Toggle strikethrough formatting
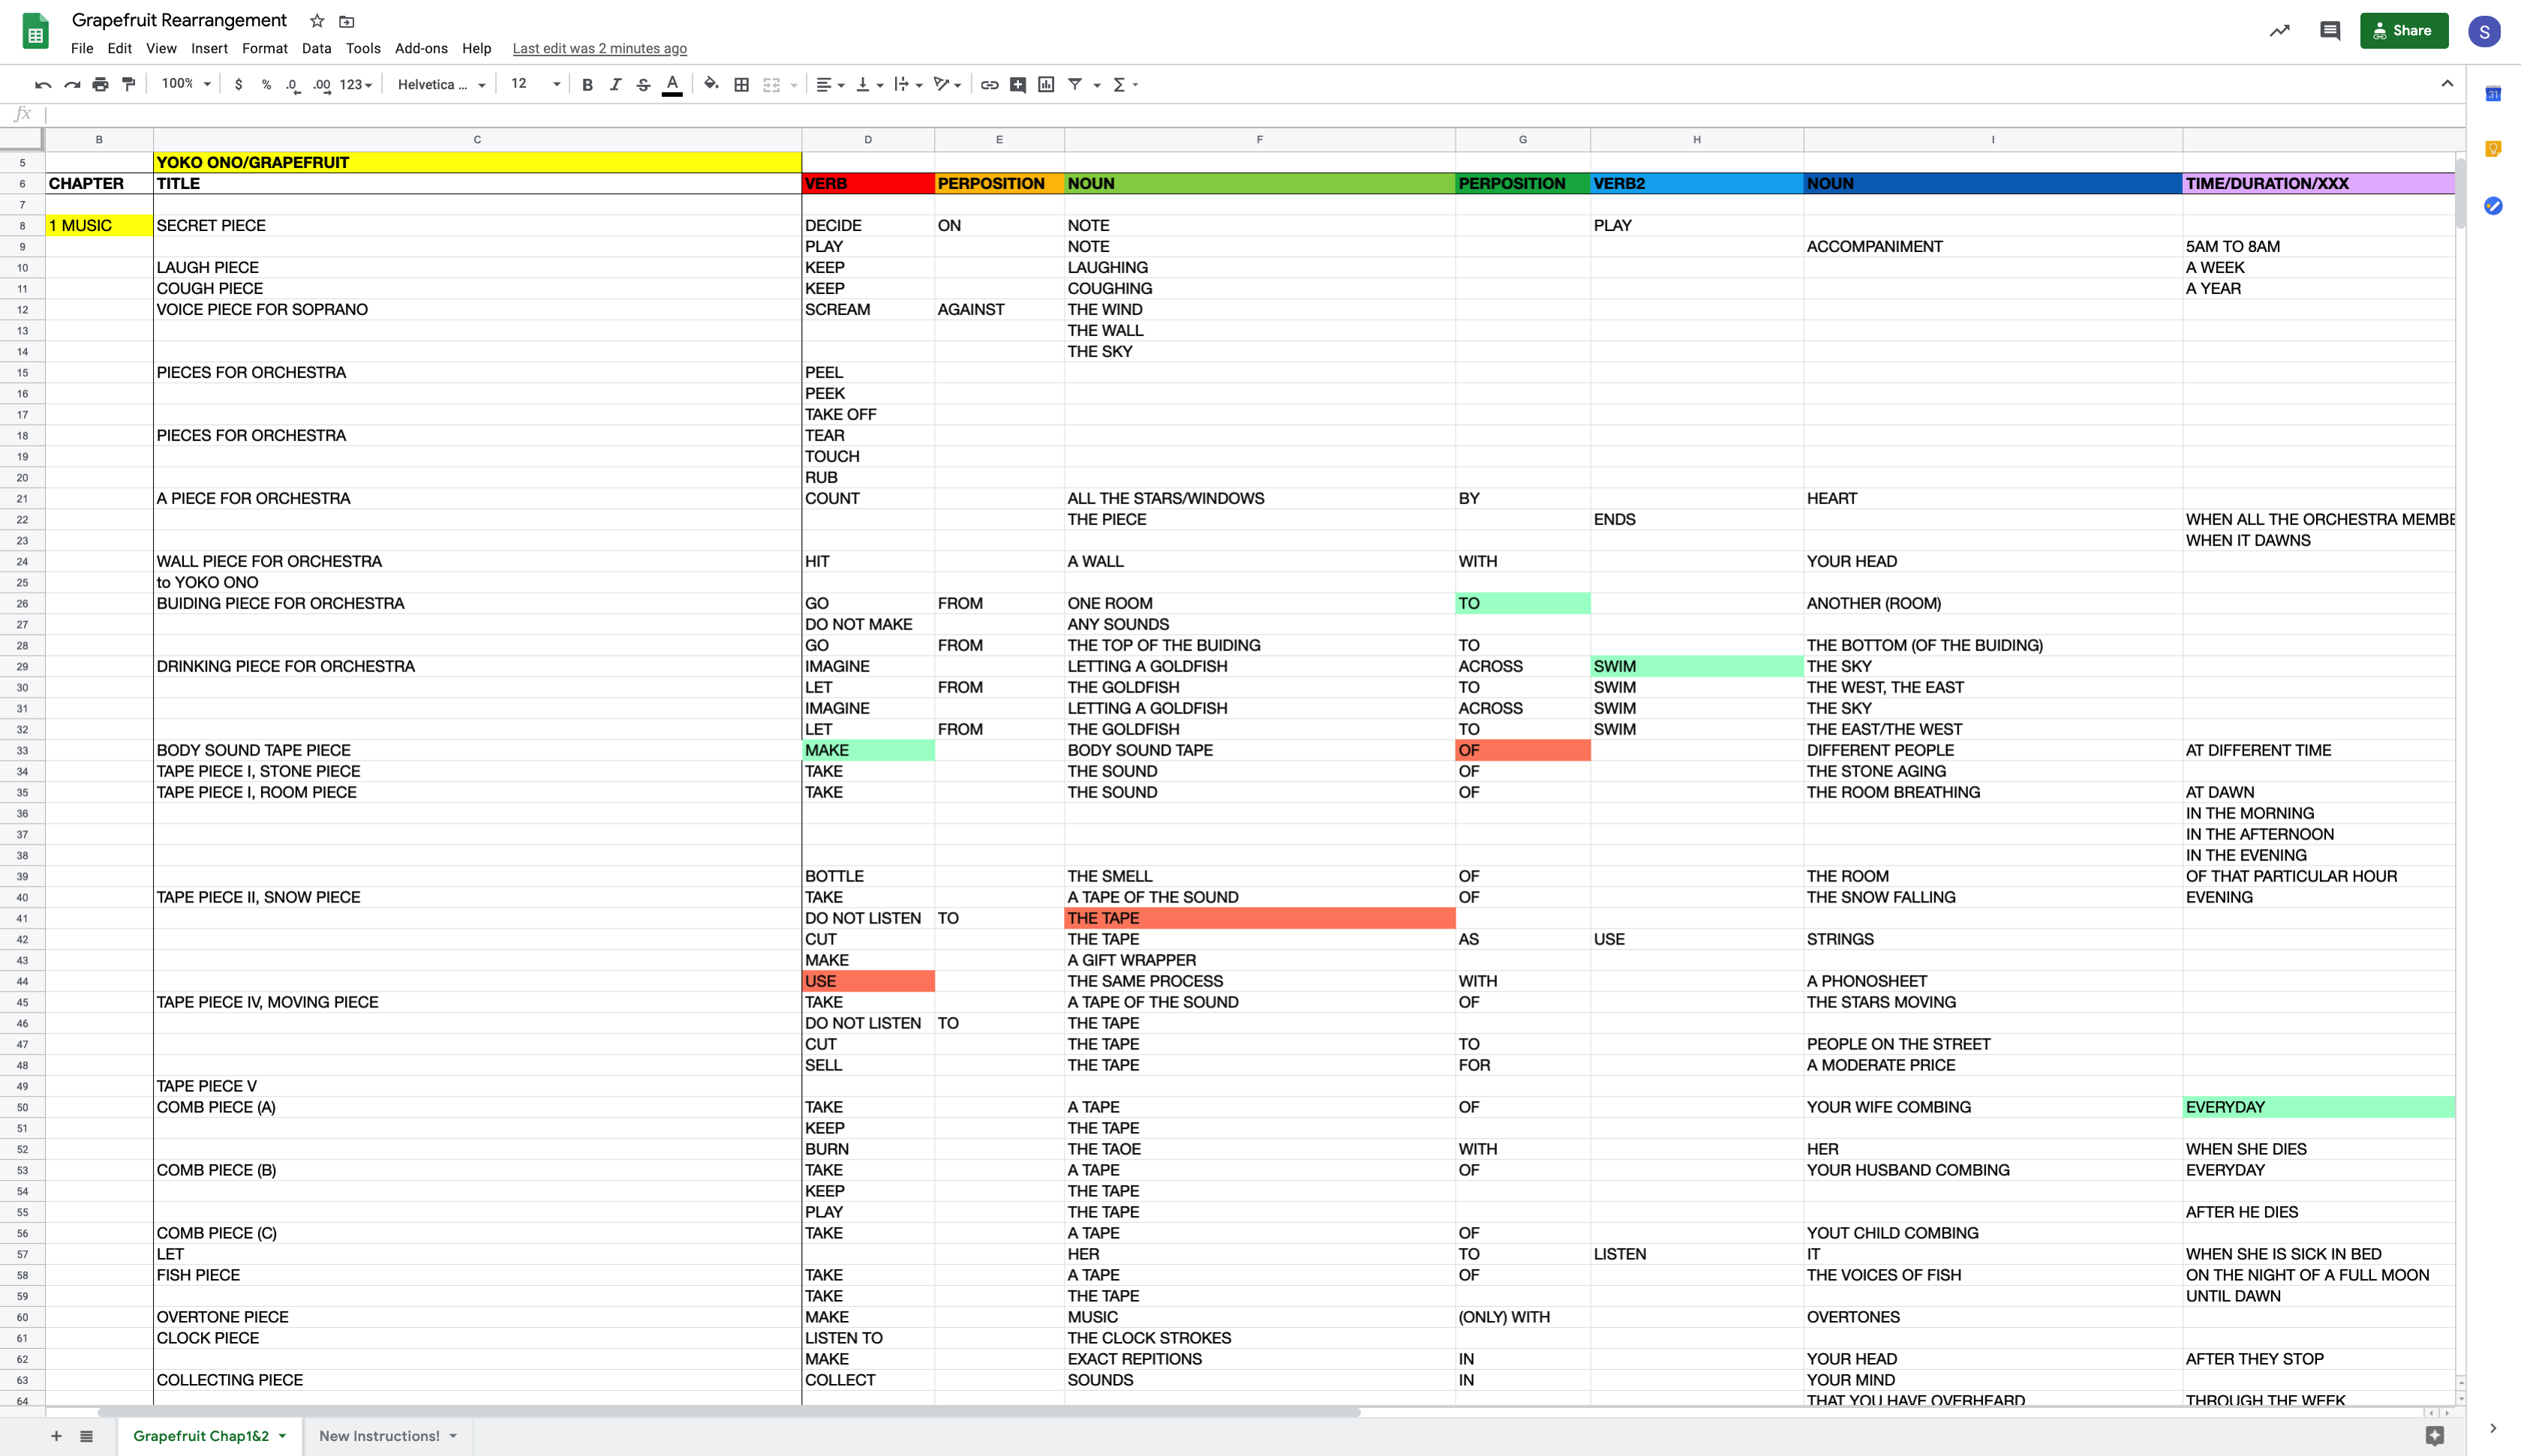 (x=643, y=85)
